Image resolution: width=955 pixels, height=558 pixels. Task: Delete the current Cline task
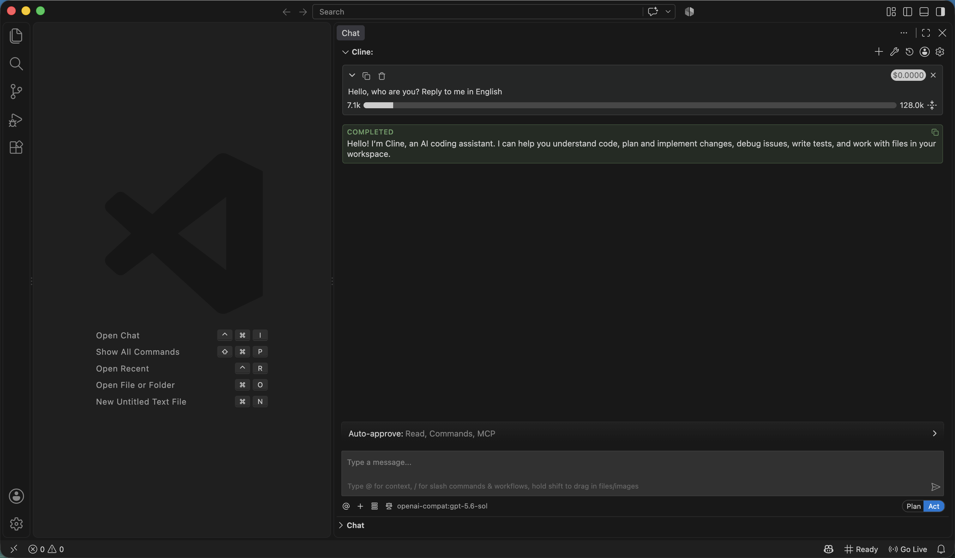click(x=381, y=76)
